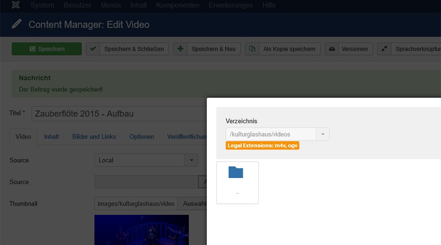The image size is (441, 245).
Task: Click Auswählen button next to Thumbnail field
Action: 192,203
